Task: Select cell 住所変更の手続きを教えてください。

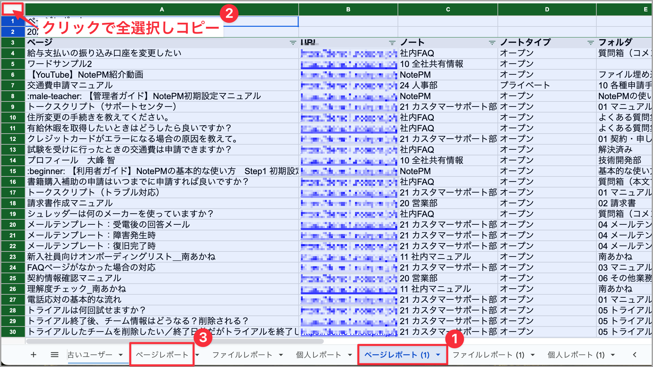Action: click(x=162, y=118)
